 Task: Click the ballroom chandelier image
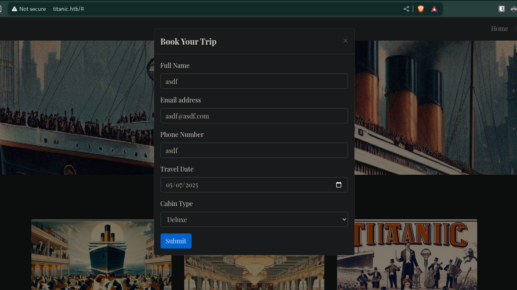254,272
